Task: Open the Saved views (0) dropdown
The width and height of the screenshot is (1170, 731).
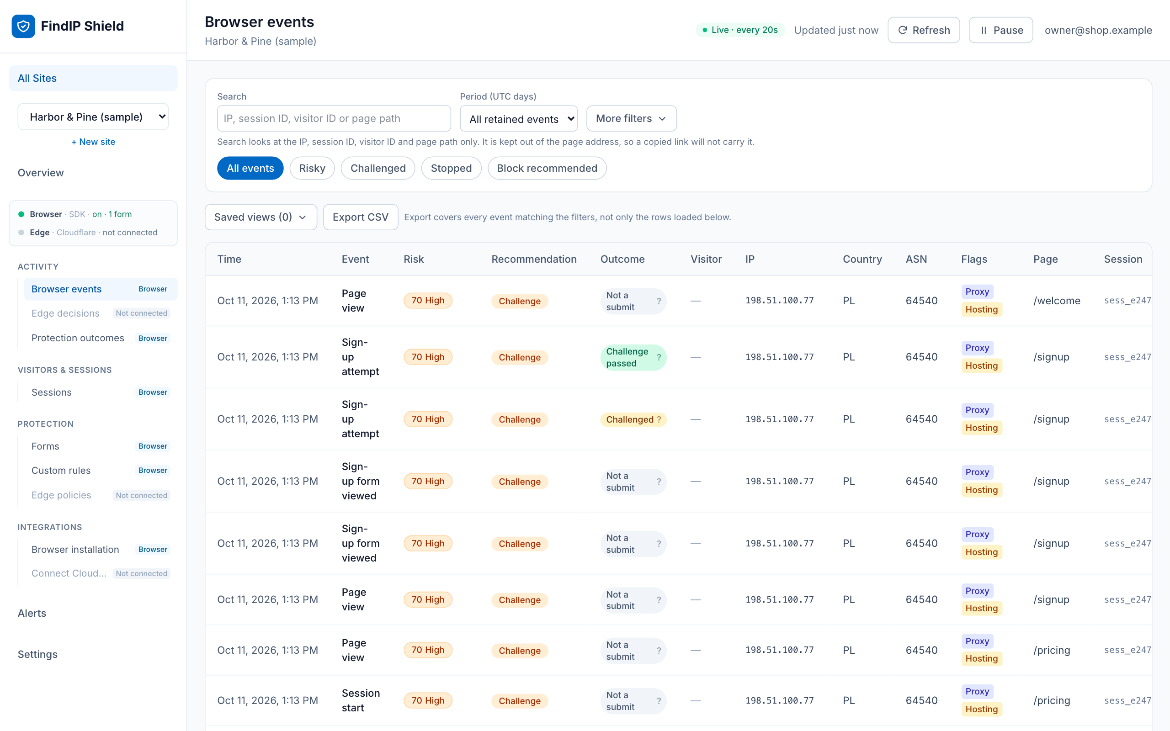Action: [x=261, y=217]
